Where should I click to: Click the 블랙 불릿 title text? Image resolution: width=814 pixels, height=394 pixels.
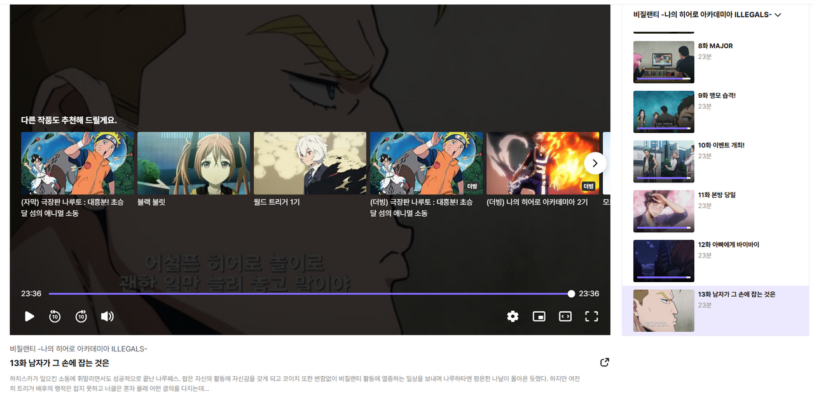click(x=151, y=202)
